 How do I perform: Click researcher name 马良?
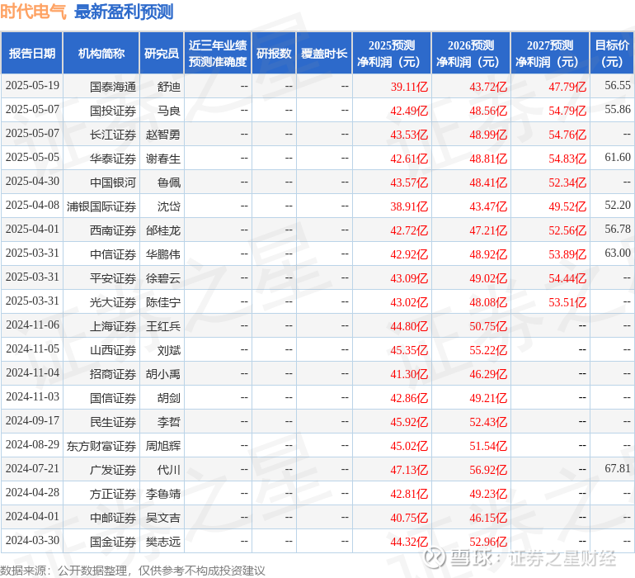click(169, 111)
